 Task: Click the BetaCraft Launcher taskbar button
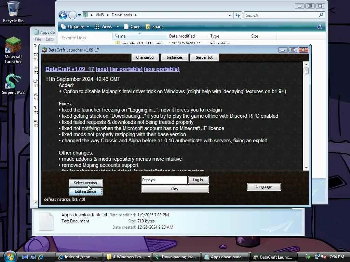click(274, 257)
